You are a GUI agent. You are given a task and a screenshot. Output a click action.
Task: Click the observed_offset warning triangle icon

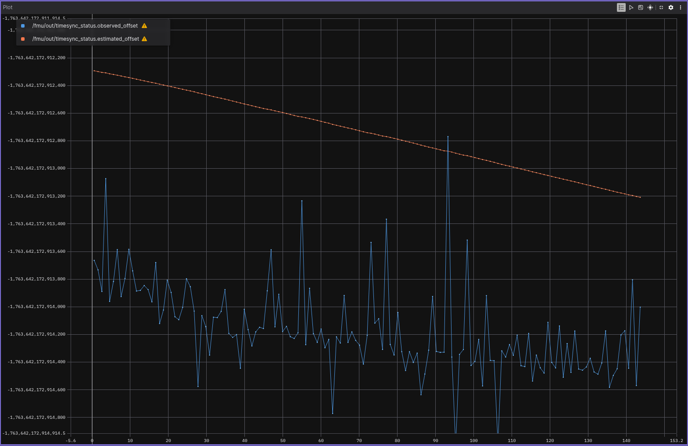144,26
